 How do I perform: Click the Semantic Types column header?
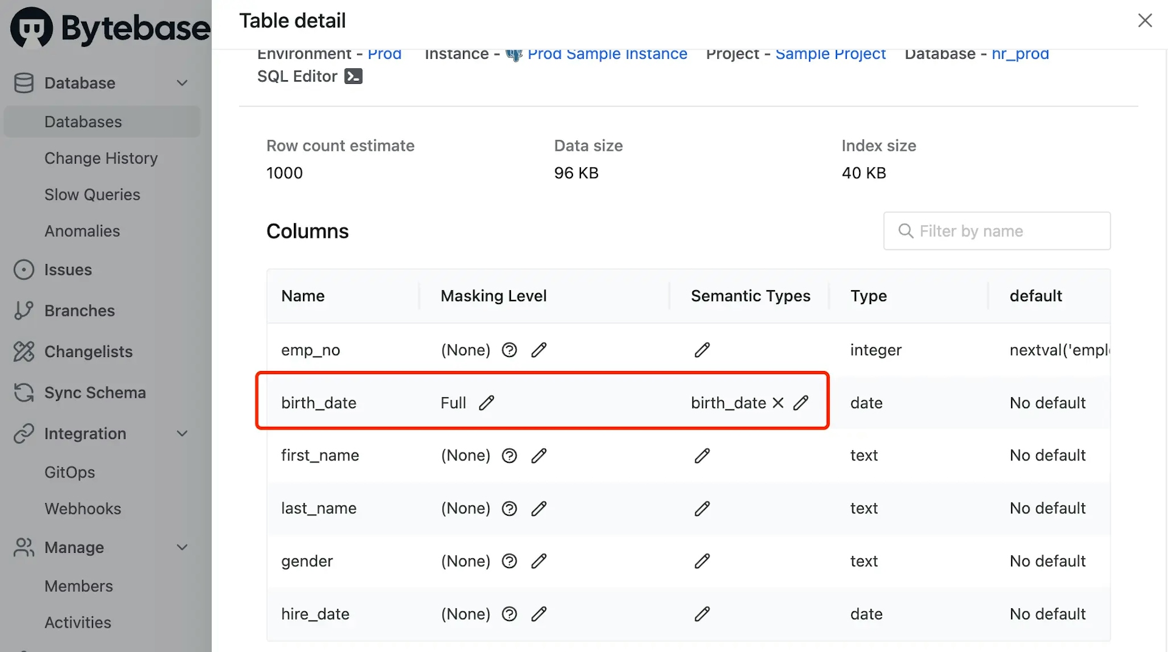coord(751,296)
